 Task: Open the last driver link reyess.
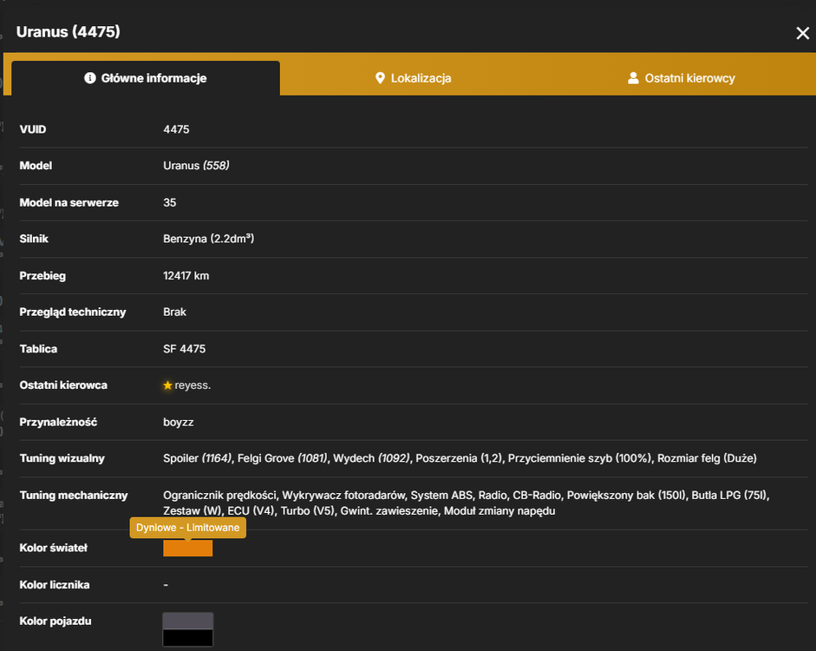(193, 385)
